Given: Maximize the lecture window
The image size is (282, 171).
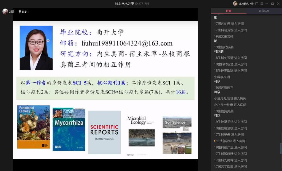Looking at the screenshot, I should click(x=272, y=4).
